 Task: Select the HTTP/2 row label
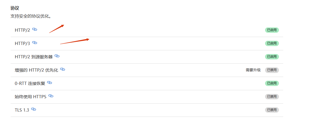click(x=22, y=30)
